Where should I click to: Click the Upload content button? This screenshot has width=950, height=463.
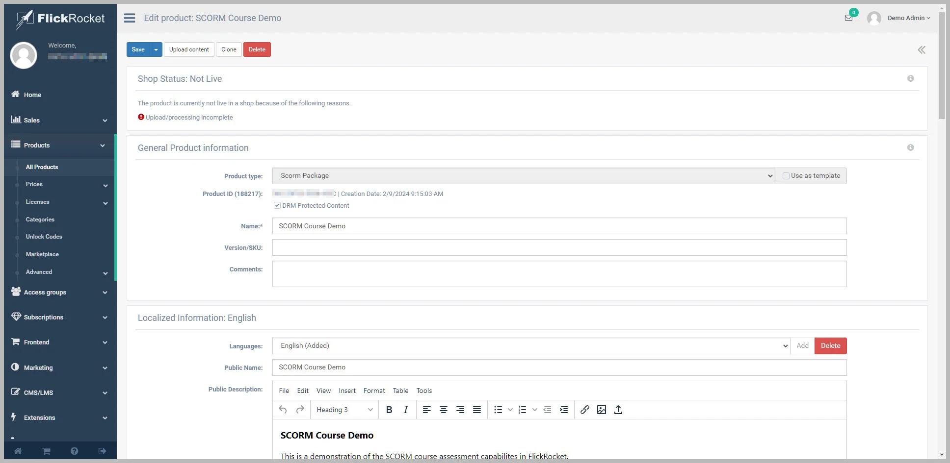tap(189, 49)
